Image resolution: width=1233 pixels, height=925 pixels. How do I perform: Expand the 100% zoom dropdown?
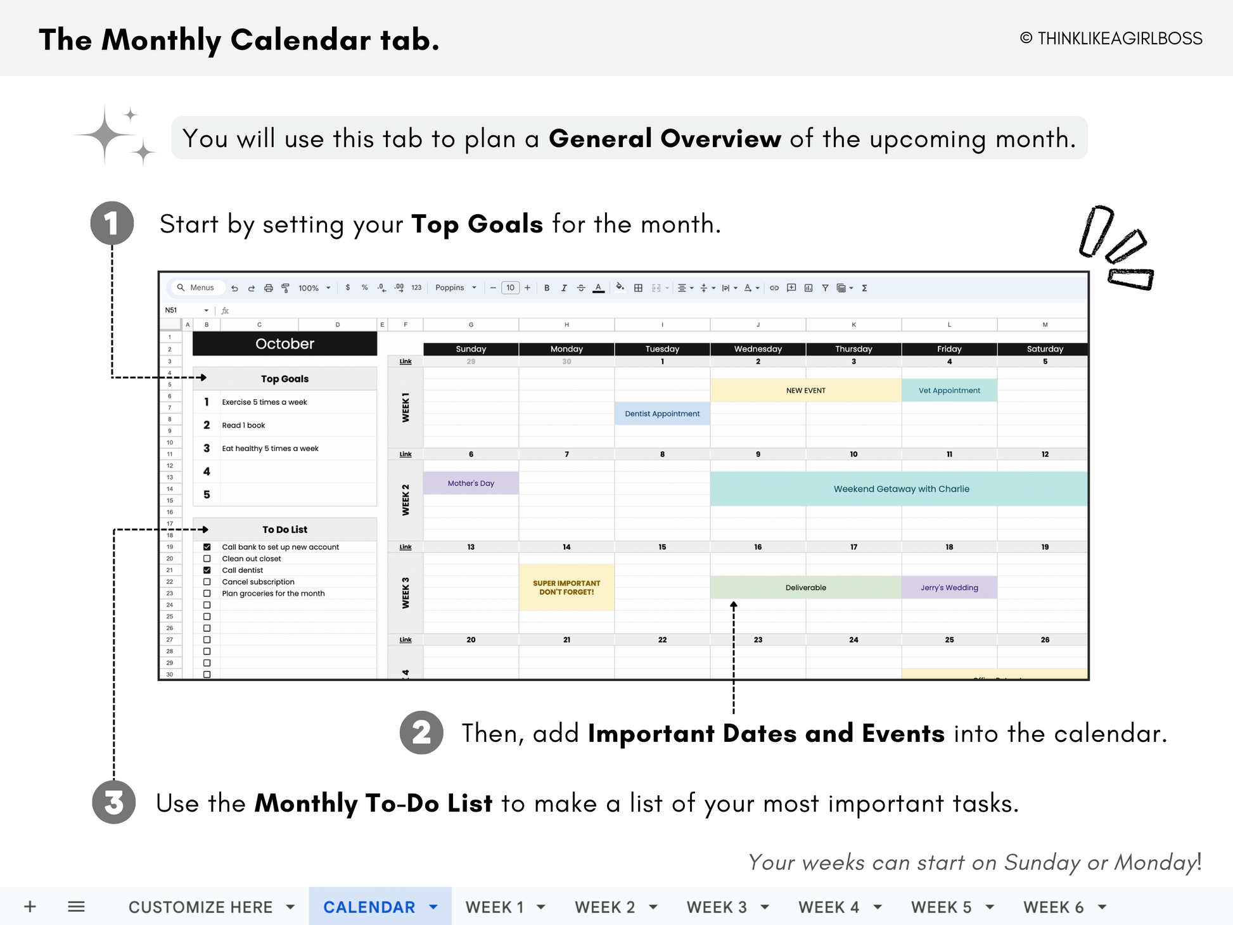coord(314,288)
